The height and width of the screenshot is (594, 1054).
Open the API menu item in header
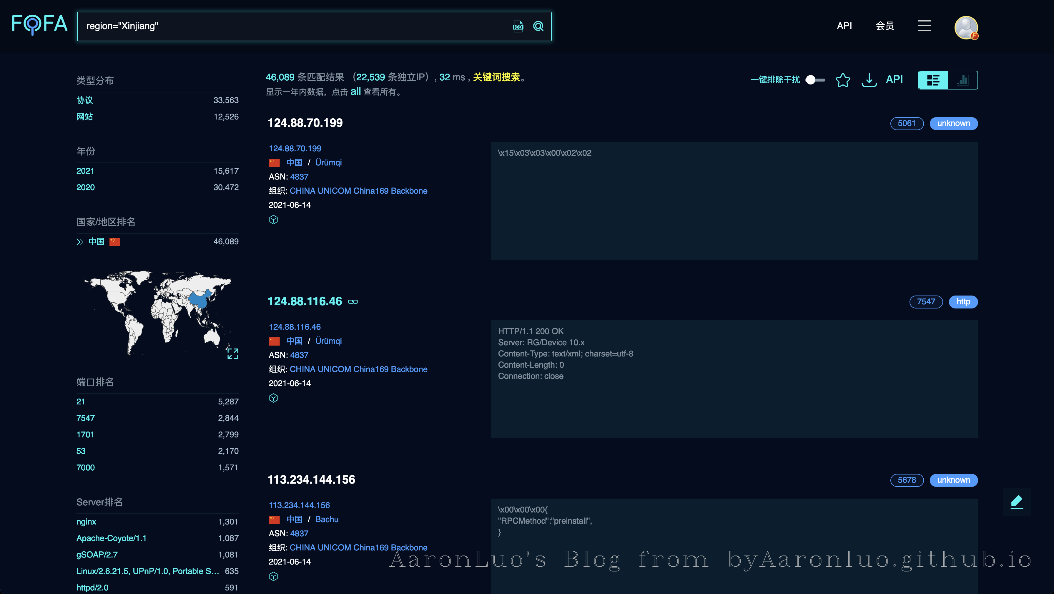pyautogui.click(x=844, y=26)
